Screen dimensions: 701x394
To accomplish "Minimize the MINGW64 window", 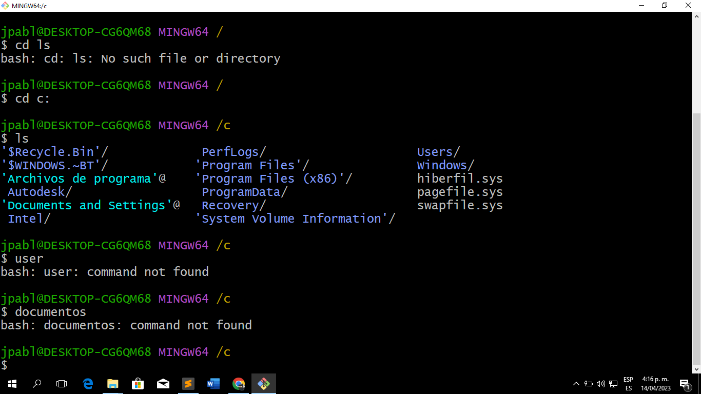I will coord(641,6).
